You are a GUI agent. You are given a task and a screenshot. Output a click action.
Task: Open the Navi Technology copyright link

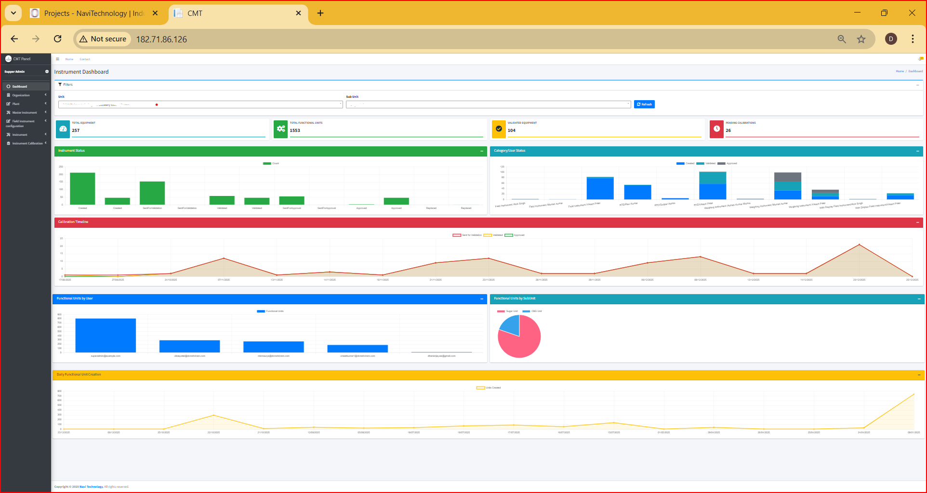coord(91,487)
